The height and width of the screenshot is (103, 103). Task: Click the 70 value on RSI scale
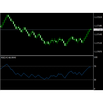click(x=95, y=66)
